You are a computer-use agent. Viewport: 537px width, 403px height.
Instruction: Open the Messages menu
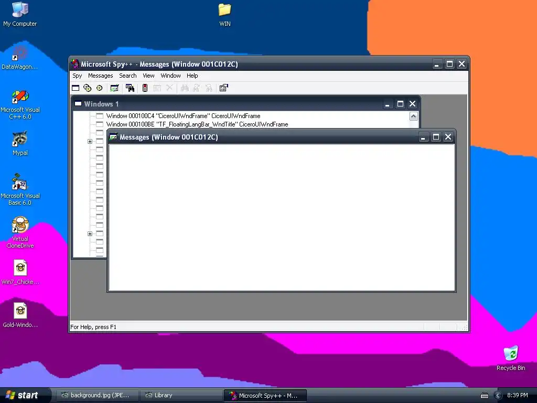100,76
